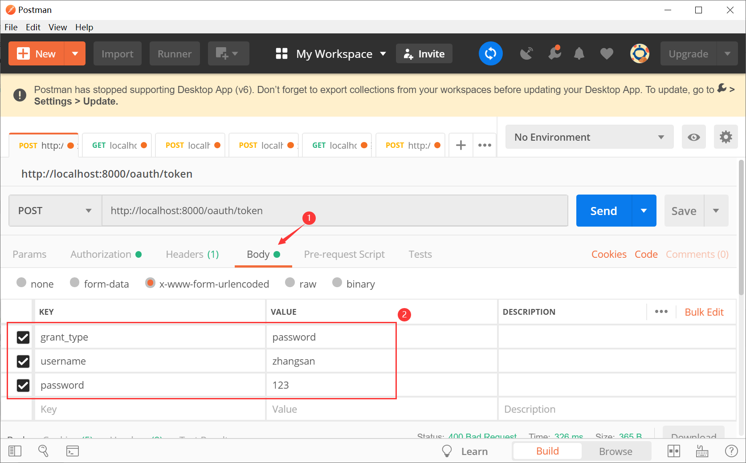Open the Comments (0) link

pos(697,254)
